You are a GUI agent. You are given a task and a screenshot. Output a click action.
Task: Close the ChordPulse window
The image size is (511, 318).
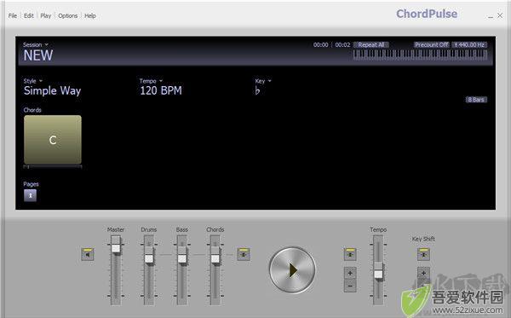click(x=500, y=15)
